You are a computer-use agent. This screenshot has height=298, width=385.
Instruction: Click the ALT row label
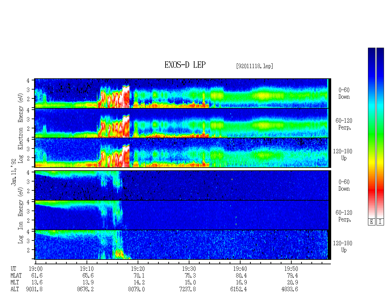pos(15,289)
